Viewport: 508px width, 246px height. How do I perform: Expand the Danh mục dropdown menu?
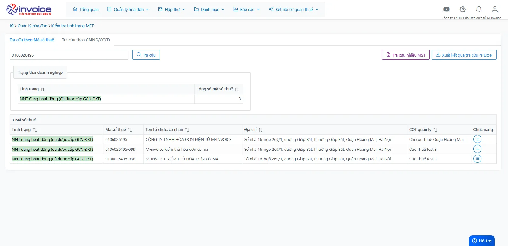point(209,9)
